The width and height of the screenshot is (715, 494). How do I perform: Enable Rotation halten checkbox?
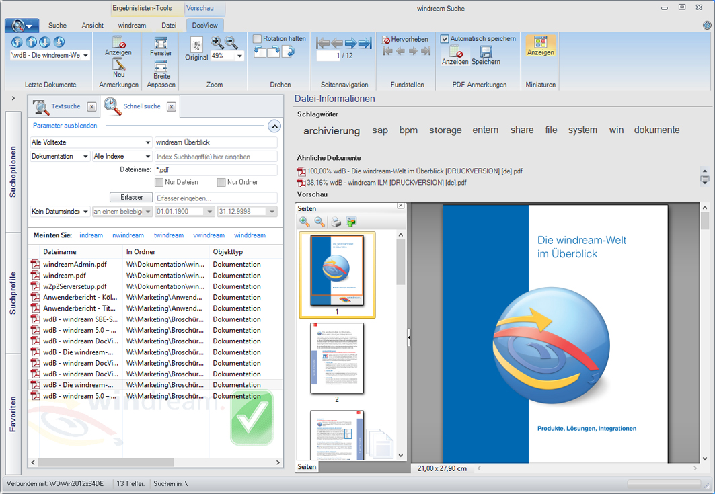coord(257,39)
